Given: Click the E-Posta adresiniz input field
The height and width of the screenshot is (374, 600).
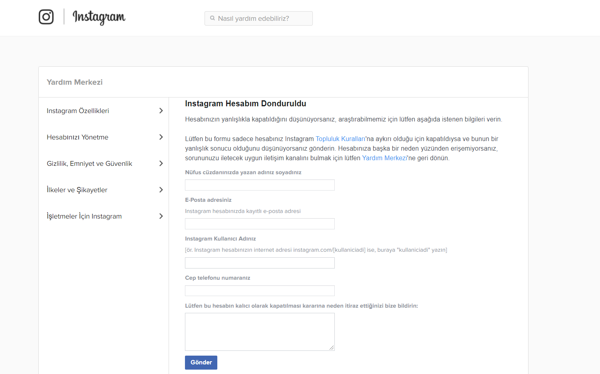Looking at the screenshot, I should [x=260, y=224].
